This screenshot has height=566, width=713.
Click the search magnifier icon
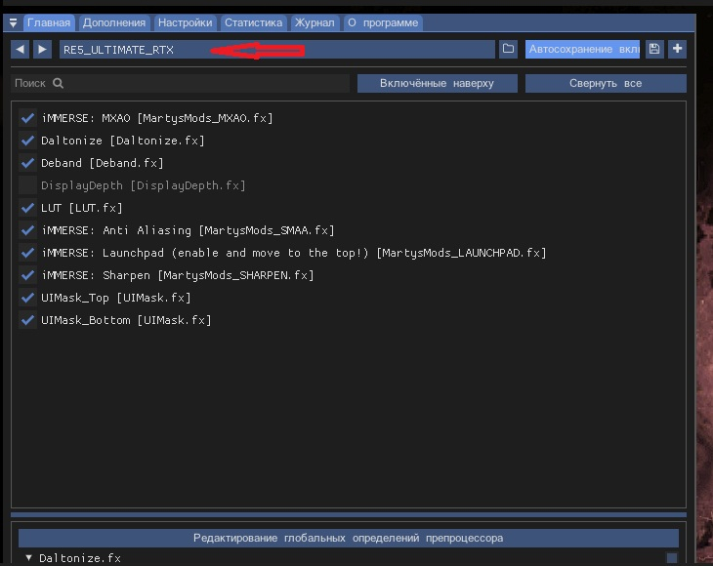point(58,83)
